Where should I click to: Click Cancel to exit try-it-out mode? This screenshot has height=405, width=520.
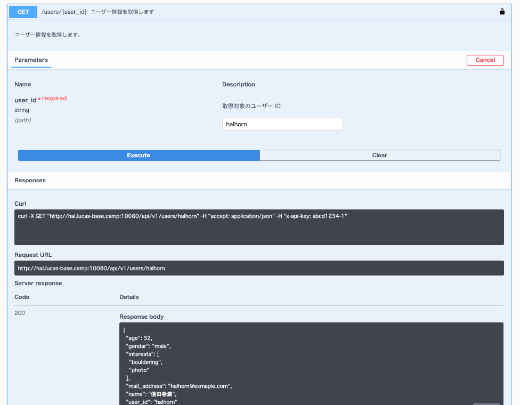coord(485,60)
